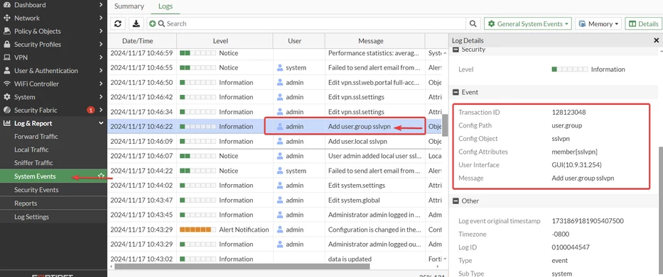
Task: Select the 'Edit system.global' log row
Action: pos(275,200)
